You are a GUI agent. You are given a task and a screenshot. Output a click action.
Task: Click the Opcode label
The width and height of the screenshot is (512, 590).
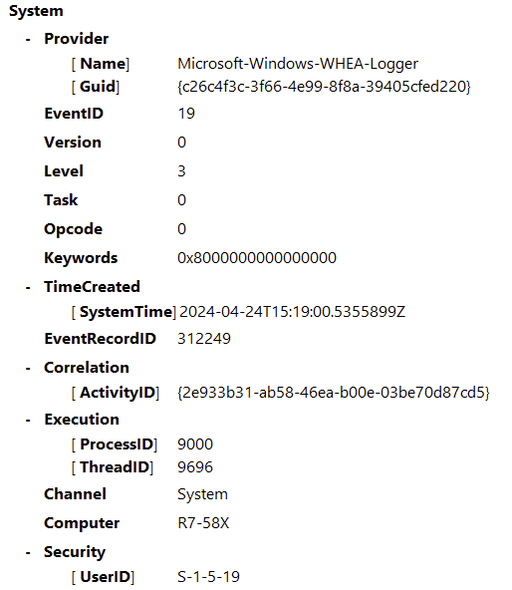click(x=73, y=229)
